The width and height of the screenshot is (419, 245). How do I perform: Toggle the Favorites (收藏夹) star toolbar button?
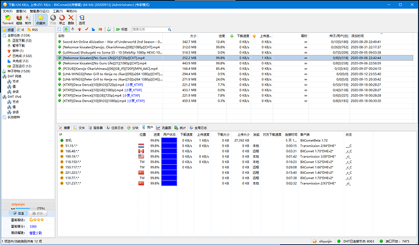coord(41,19)
